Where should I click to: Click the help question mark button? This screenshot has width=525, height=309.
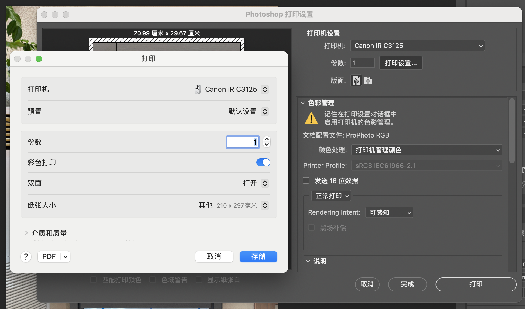[x=26, y=257]
